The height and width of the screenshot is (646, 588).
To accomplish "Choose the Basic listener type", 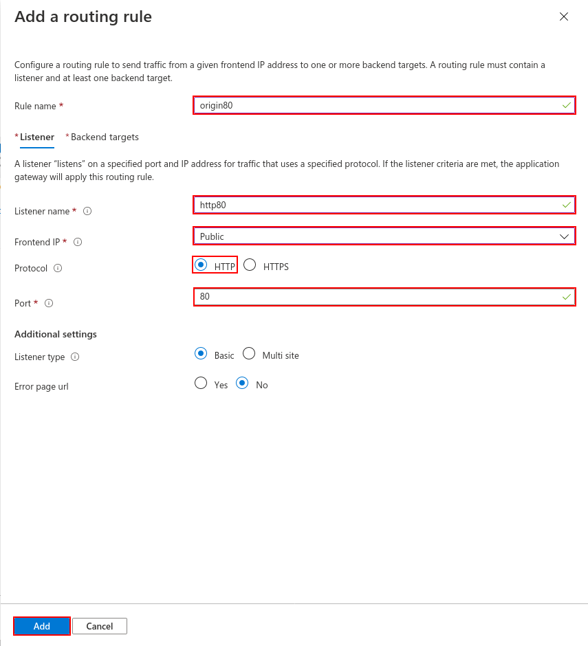I will pos(201,353).
